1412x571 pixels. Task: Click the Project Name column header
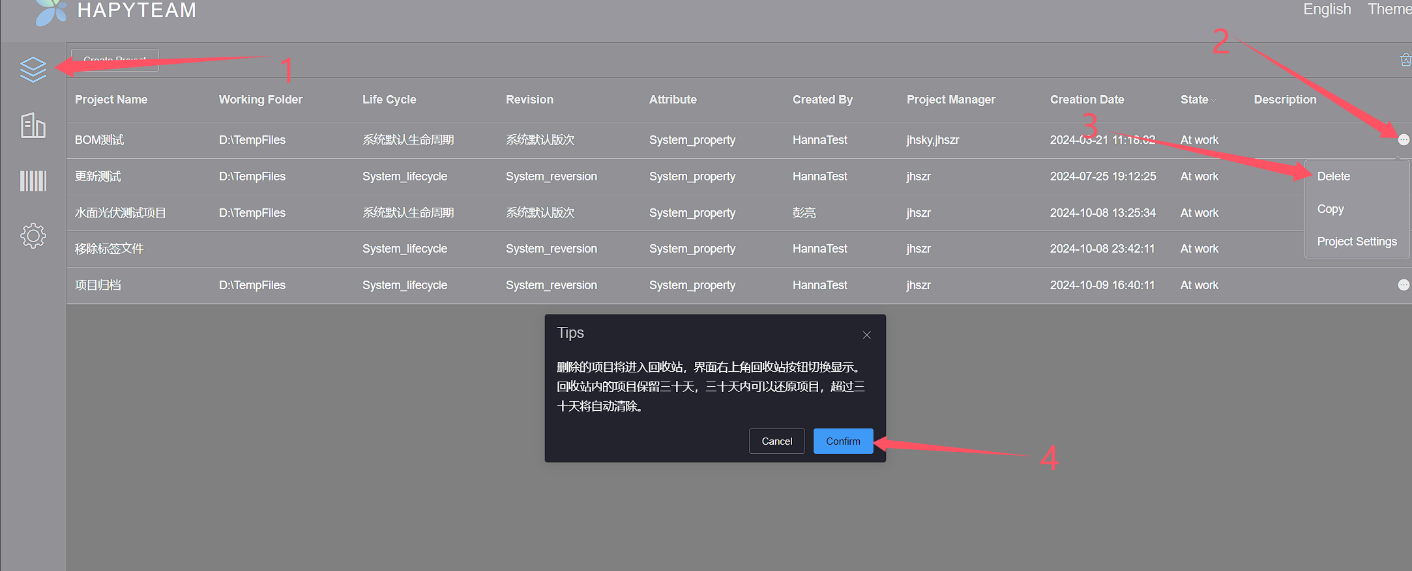coord(111,100)
